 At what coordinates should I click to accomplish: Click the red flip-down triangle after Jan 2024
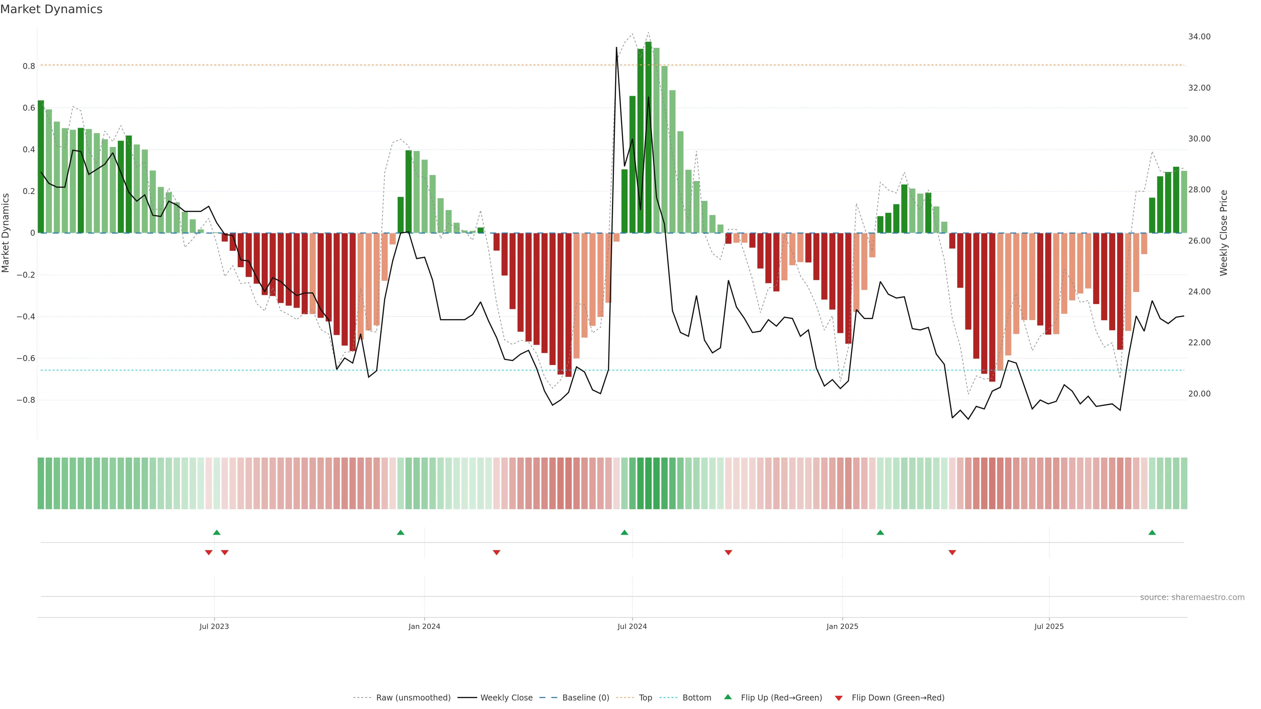(497, 552)
